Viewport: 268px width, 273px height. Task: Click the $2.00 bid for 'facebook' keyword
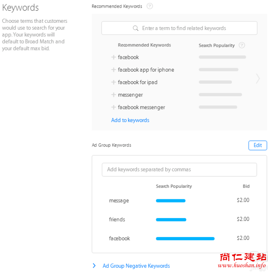243,238
